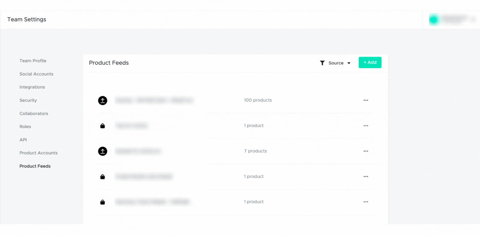Screen dimensions: 480x235
Task: Open ellipsis menu of last 1 product feed
Action: pos(366,202)
